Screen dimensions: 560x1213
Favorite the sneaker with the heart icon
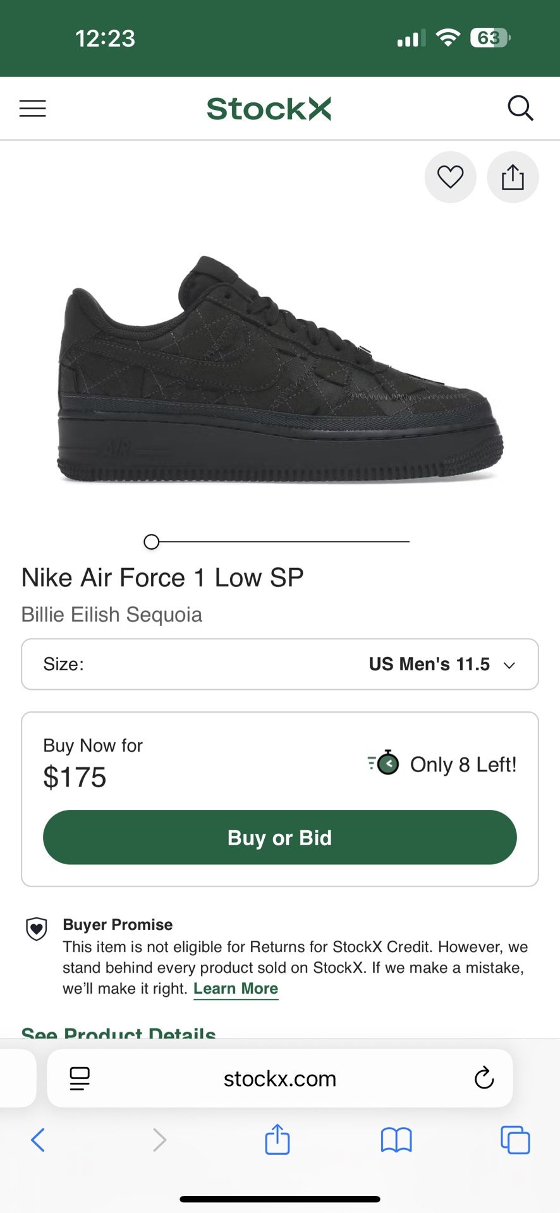pos(450,178)
